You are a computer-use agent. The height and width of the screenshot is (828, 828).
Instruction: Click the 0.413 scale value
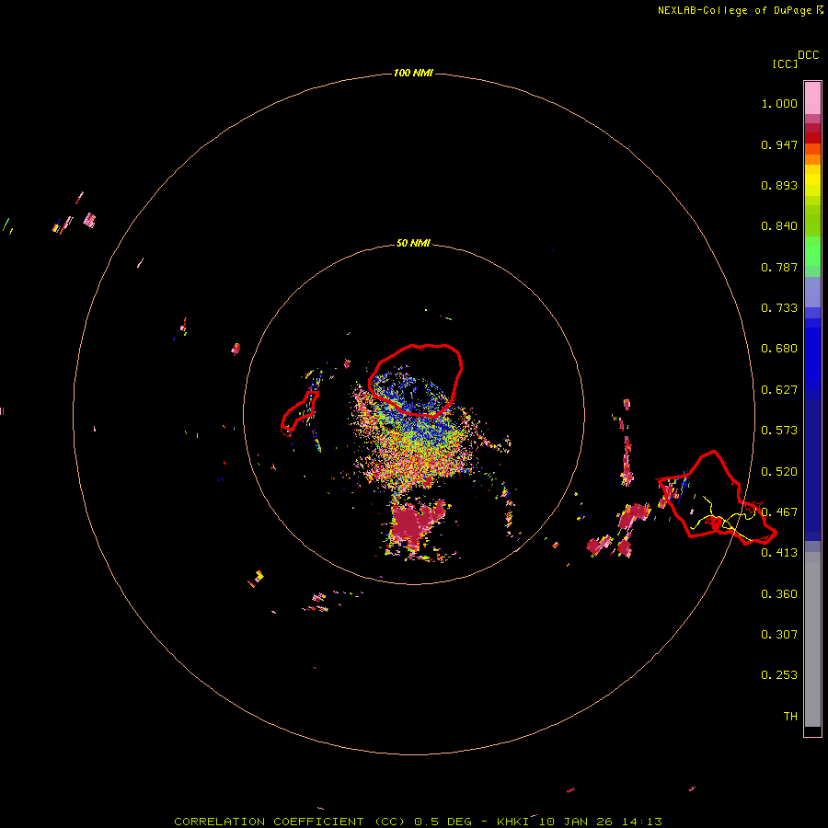point(779,553)
